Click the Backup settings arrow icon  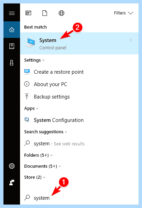tap(27, 96)
